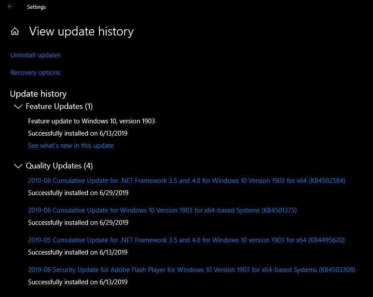Open the Uninstall updates link
The image size is (373, 297).
click(35, 55)
